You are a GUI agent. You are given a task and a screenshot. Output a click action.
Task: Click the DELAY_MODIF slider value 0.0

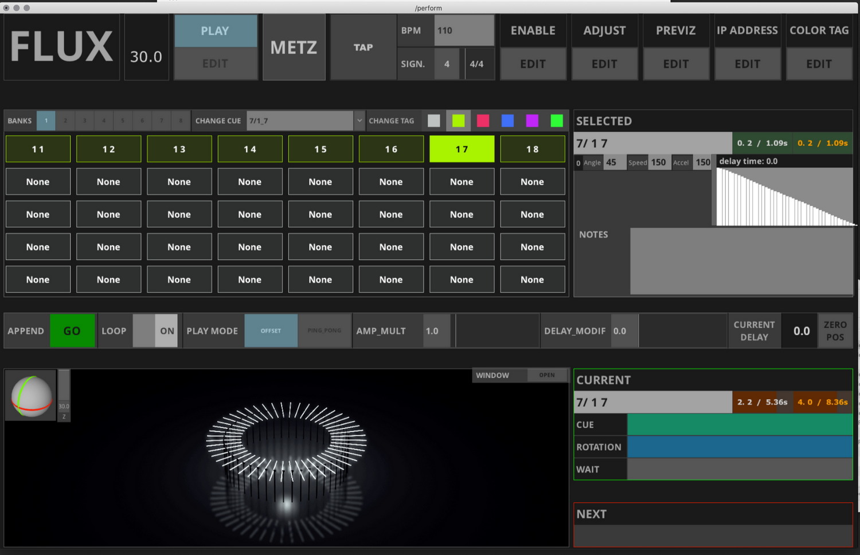(625, 330)
